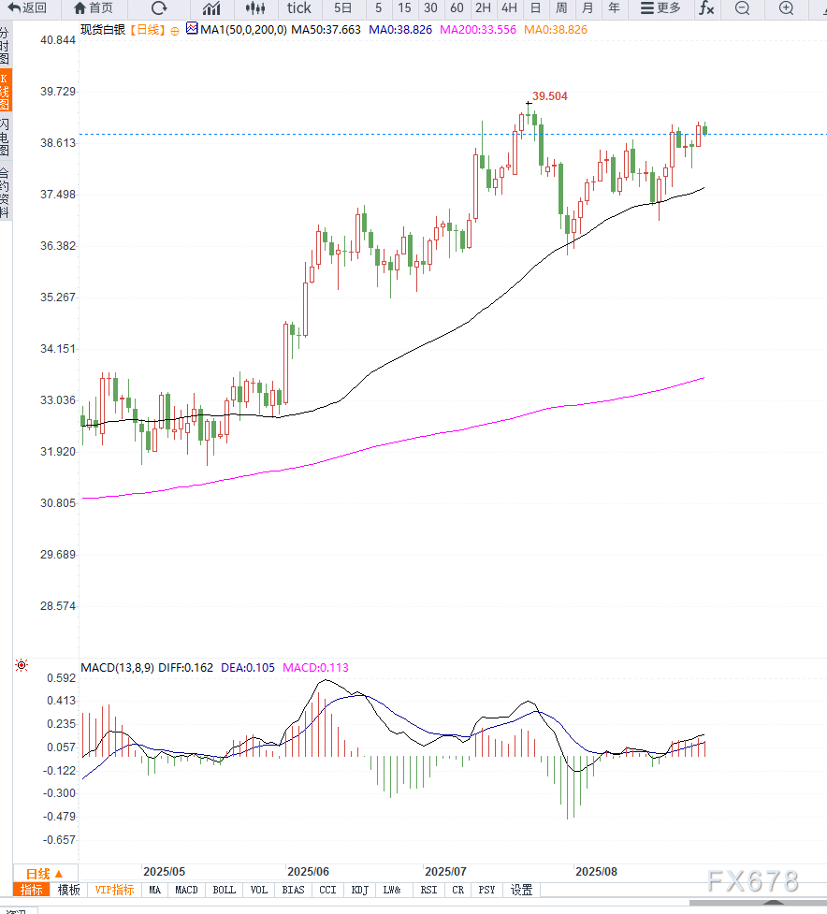Switch to the 2H timeframe

pos(483,8)
